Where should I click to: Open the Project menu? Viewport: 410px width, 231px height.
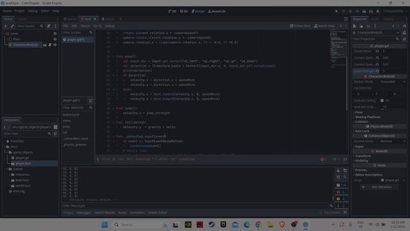pos(19,11)
